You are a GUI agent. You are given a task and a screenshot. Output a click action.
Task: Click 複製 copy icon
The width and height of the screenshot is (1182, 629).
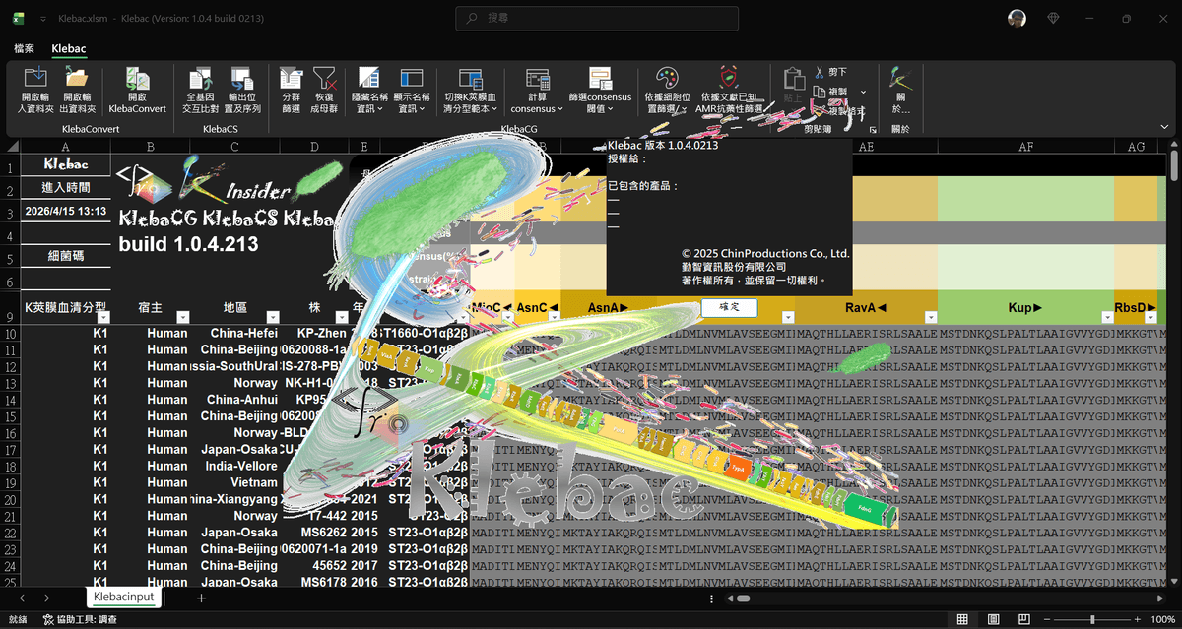click(x=820, y=91)
